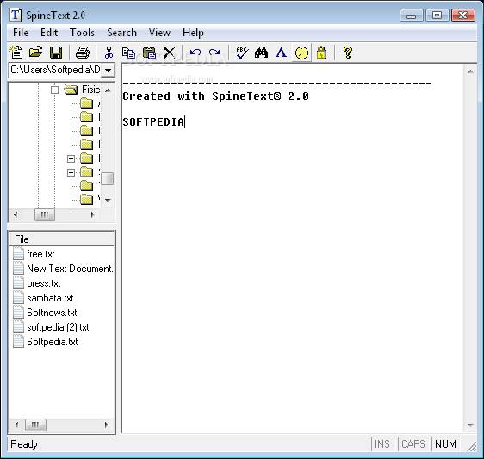Paste from clipboard with the paste icon
The height and width of the screenshot is (459, 484).
[x=149, y=53]
